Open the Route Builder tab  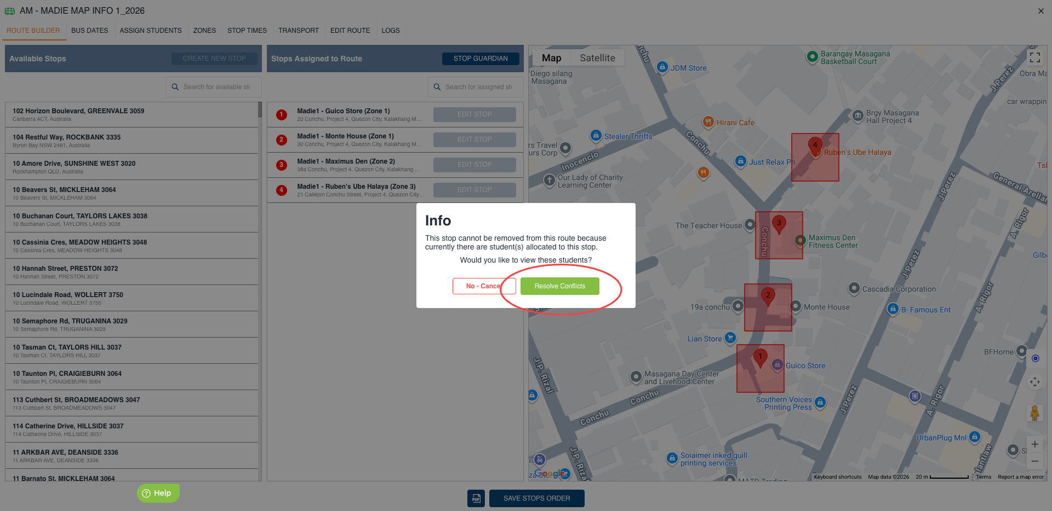pyautogui.click(x=33, y=31)
